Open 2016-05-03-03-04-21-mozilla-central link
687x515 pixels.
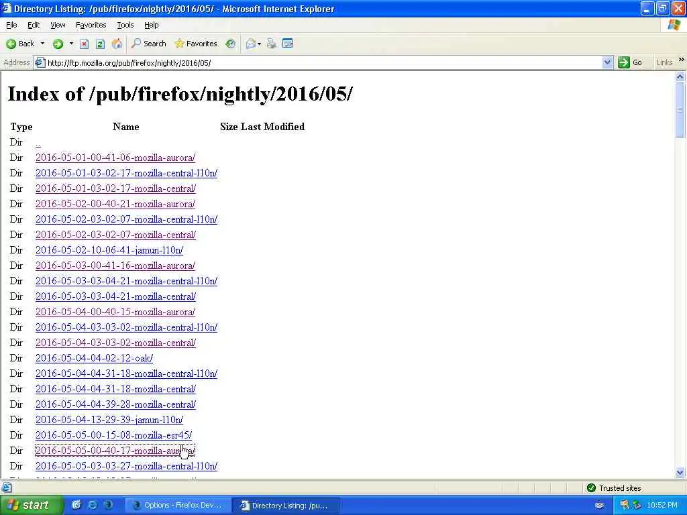coord(115,296)
